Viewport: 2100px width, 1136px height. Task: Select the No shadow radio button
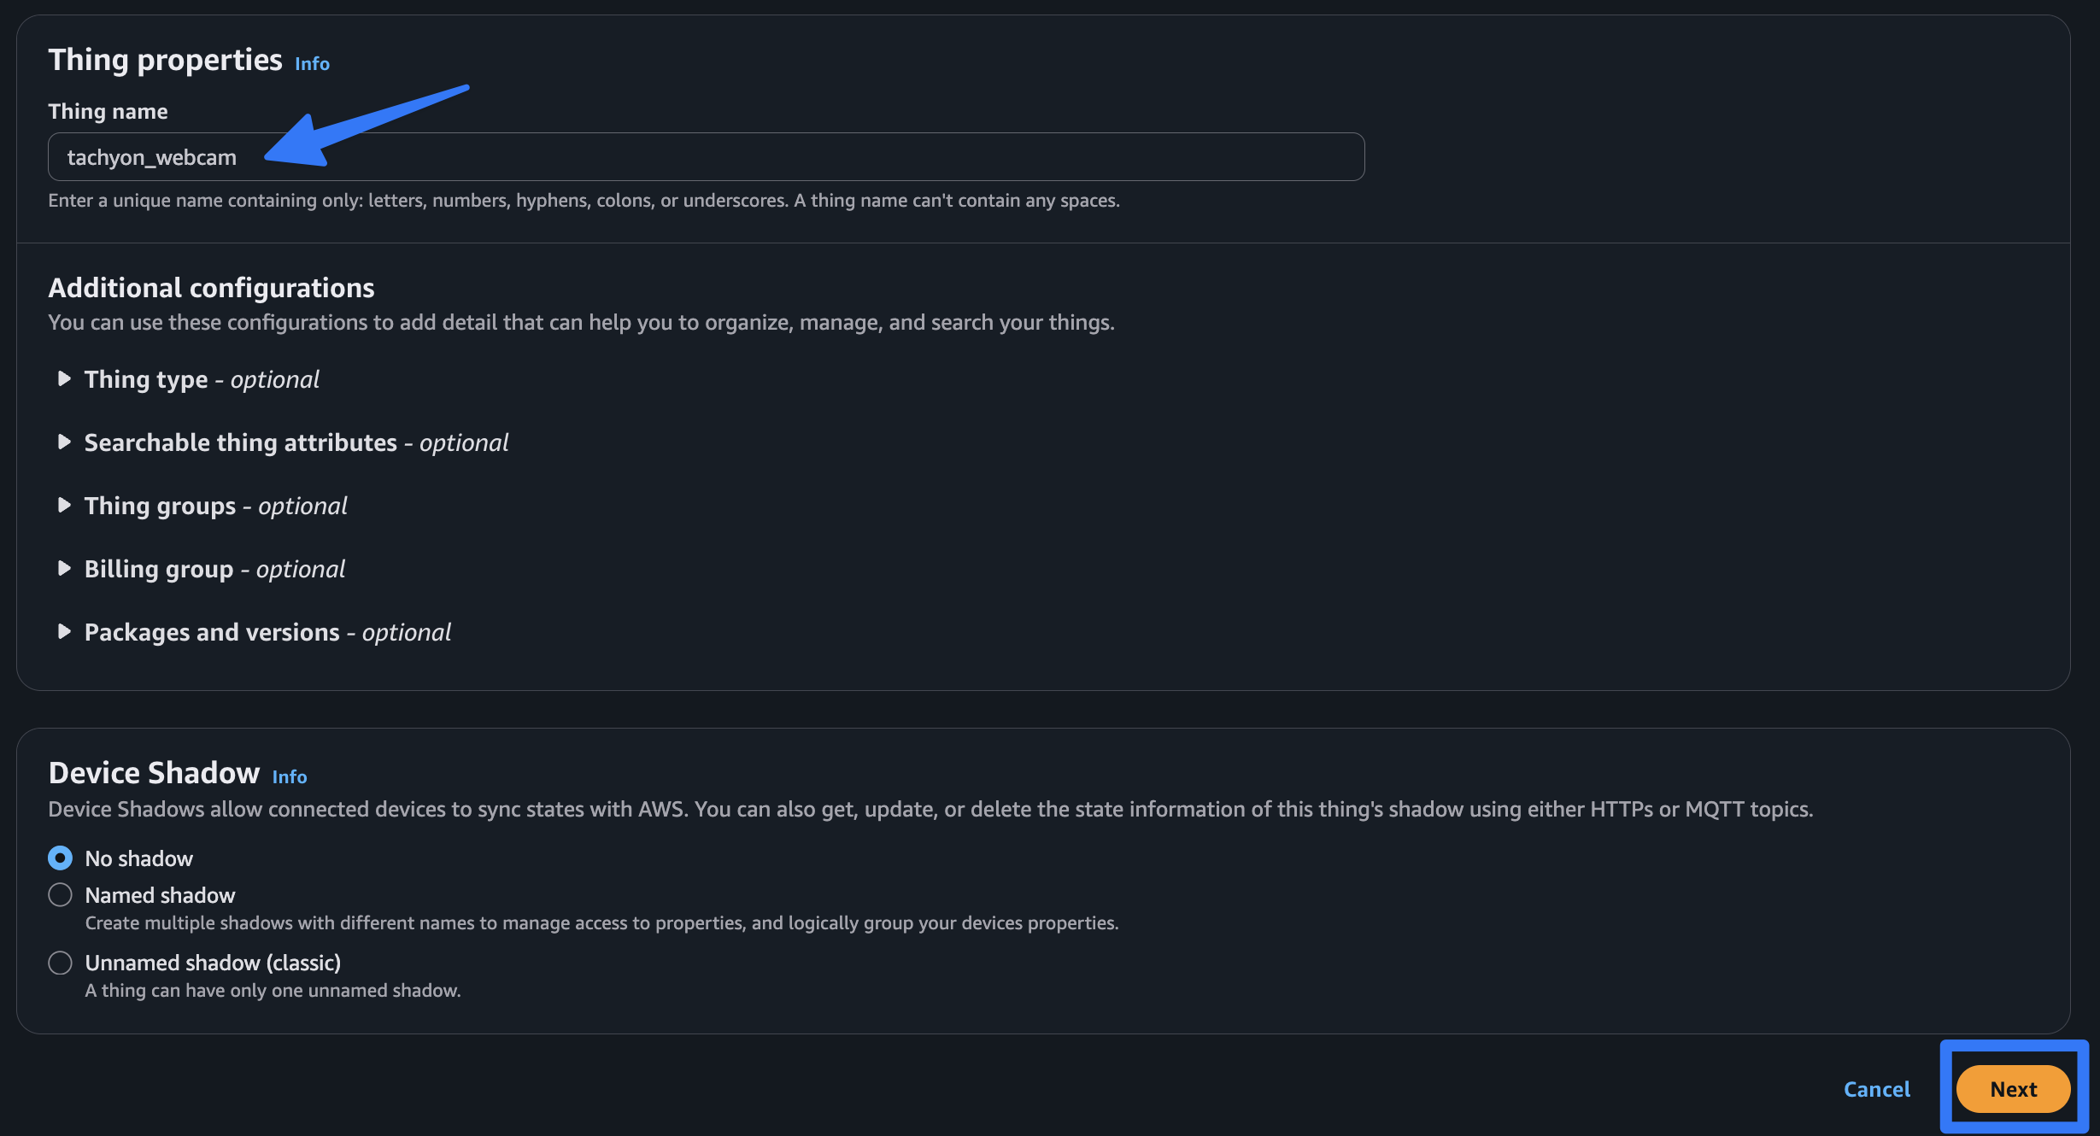tap(60, 858)
